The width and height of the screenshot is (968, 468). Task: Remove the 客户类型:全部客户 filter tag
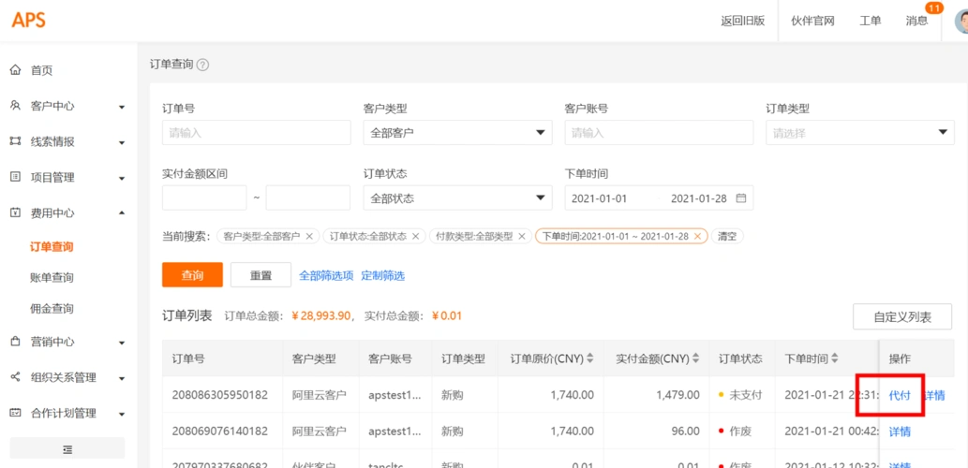[x=310, y=237]
